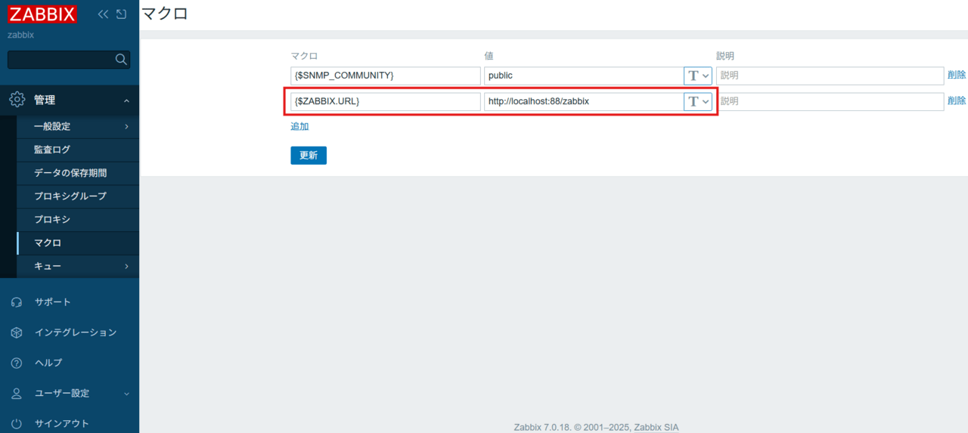Click the search magnifier icon
This screenshot has height=433, width=968.
(x=120, y=60)
